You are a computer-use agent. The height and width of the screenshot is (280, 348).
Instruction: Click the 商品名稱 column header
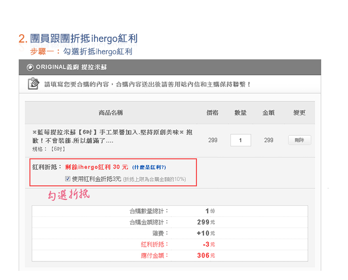pos(111,113)
